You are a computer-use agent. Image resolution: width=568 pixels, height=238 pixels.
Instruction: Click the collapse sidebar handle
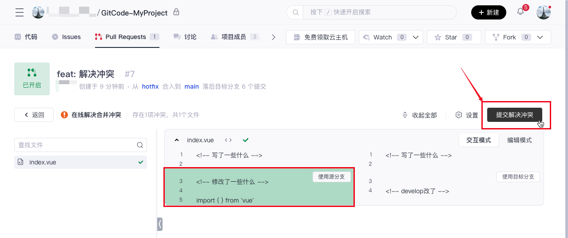(160, 224)
